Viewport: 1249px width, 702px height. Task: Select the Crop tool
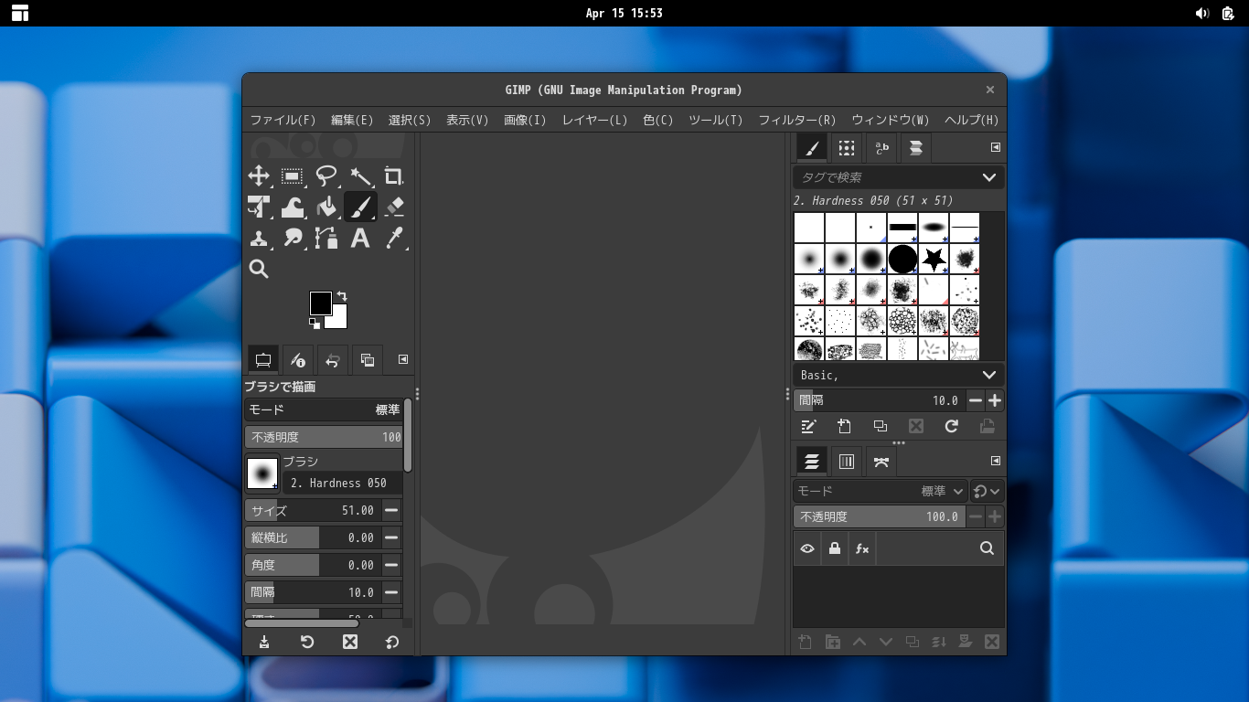pos(394,176)
